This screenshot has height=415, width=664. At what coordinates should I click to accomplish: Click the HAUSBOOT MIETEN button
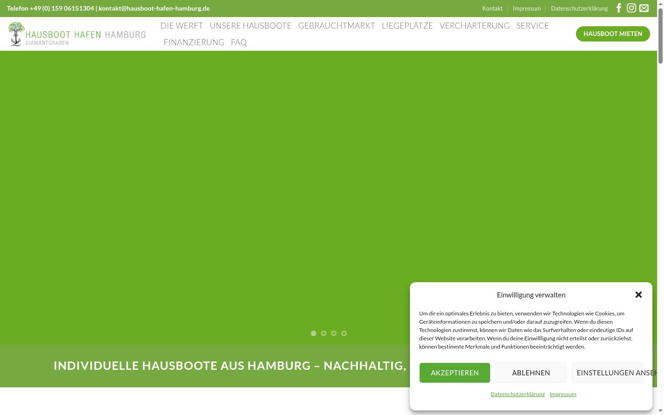613,34
